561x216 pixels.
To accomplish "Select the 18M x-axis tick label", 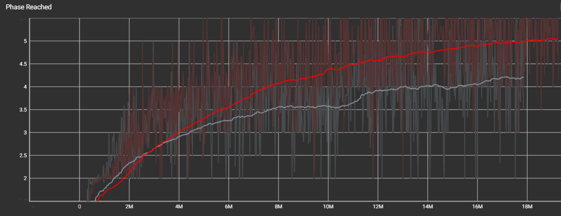I will pyautogui.click(x=527, y=207).
